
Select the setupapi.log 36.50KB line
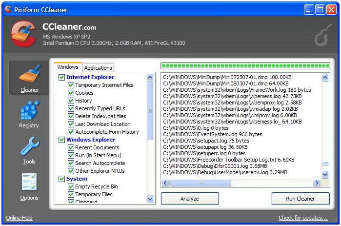point(205,147)
